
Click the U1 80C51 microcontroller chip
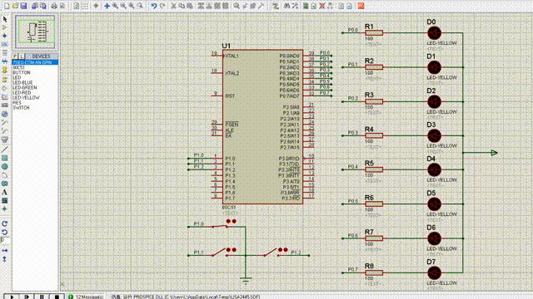[x=262, y=127]
